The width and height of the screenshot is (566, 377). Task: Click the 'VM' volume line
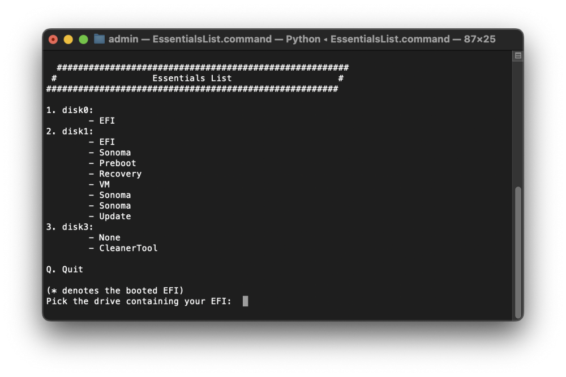(x=99, y=184)
